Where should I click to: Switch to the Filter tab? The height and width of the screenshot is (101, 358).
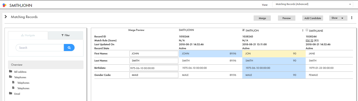[66, 35]
